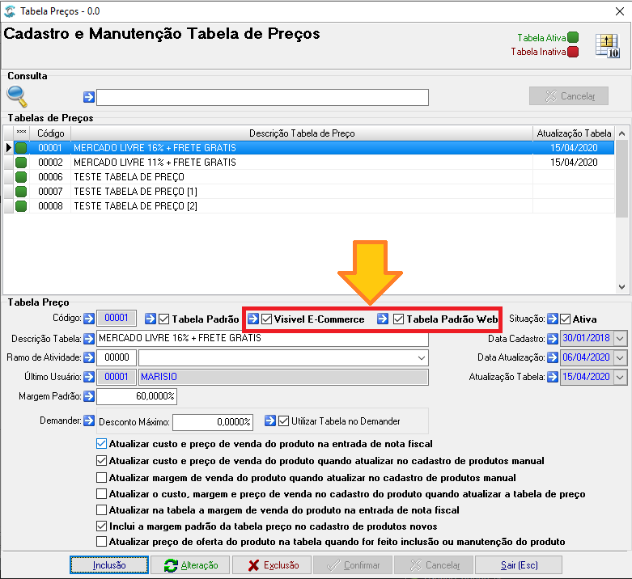Click the blue arrow beside Consulta search field
The width and height of the screenshot is (632, 579).
(x=89, y=97)
